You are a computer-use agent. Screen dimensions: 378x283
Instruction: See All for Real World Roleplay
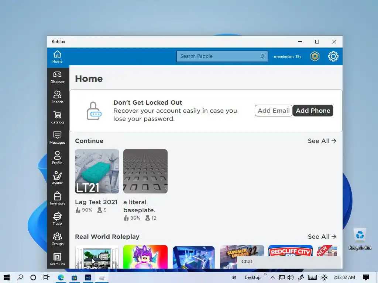322,237
